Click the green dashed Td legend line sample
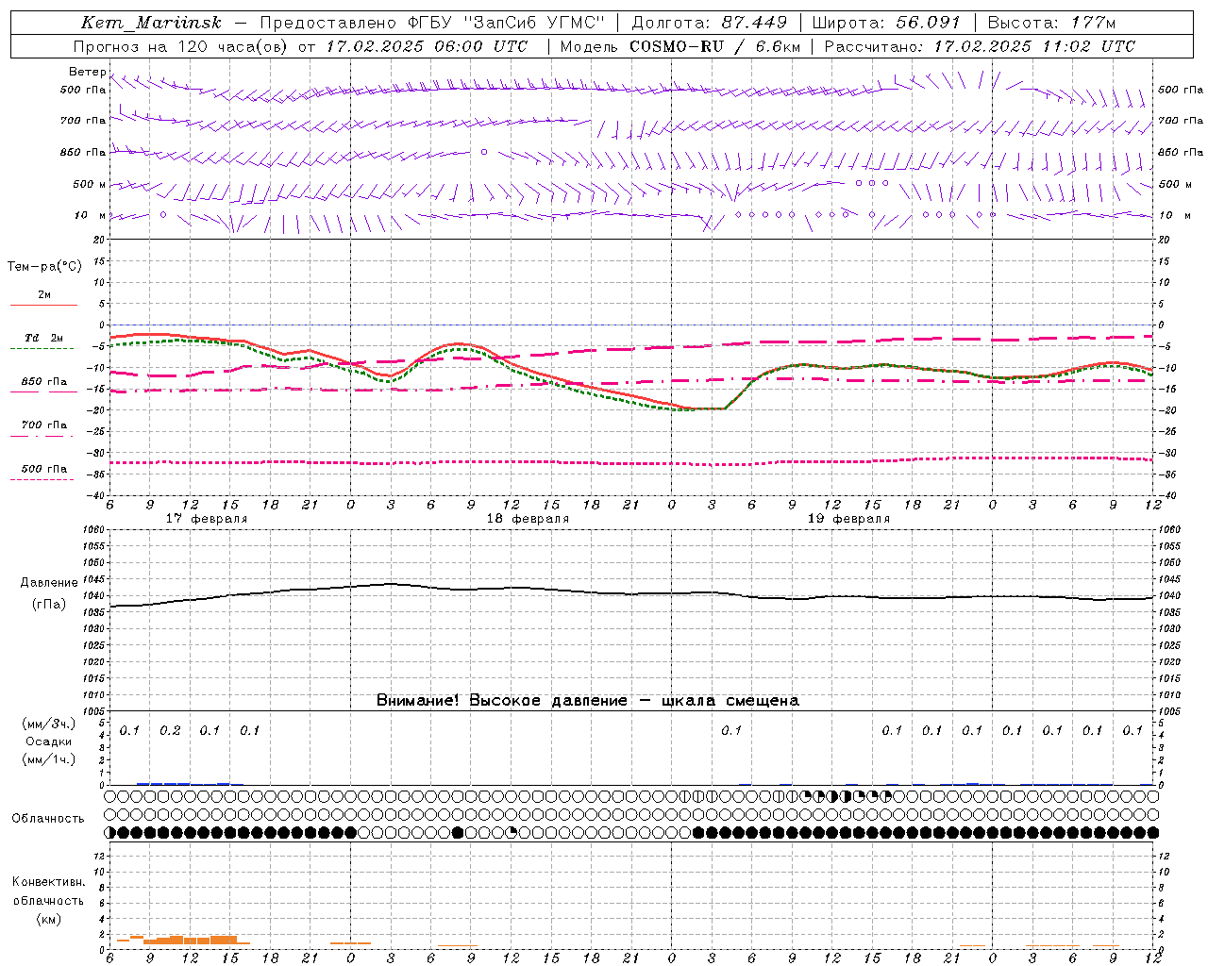The height and width of the screenshot is (966, 1208). click(x=43, y=348)
